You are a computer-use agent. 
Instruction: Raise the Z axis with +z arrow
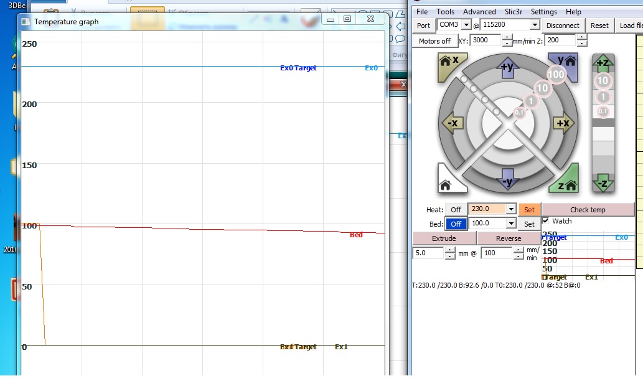coord(603,63)
